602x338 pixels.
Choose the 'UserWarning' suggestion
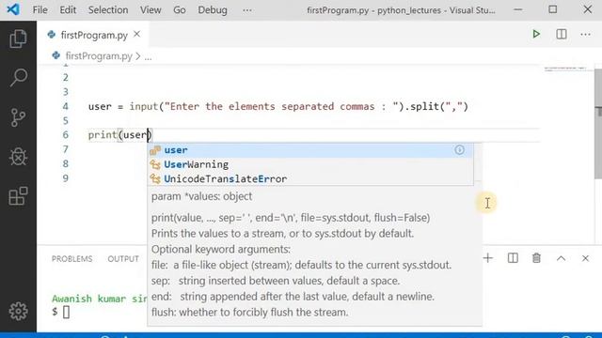point(310,164)
